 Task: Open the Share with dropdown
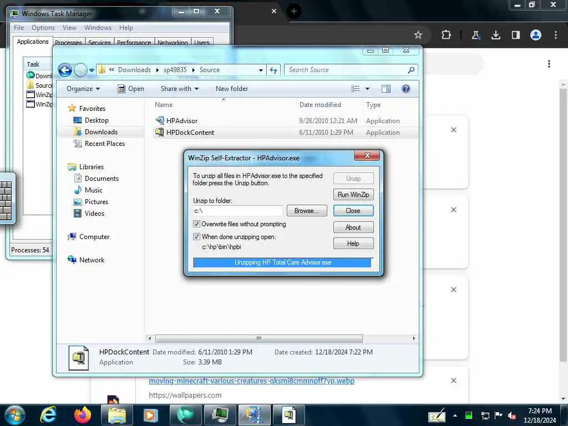click(179, 89)
